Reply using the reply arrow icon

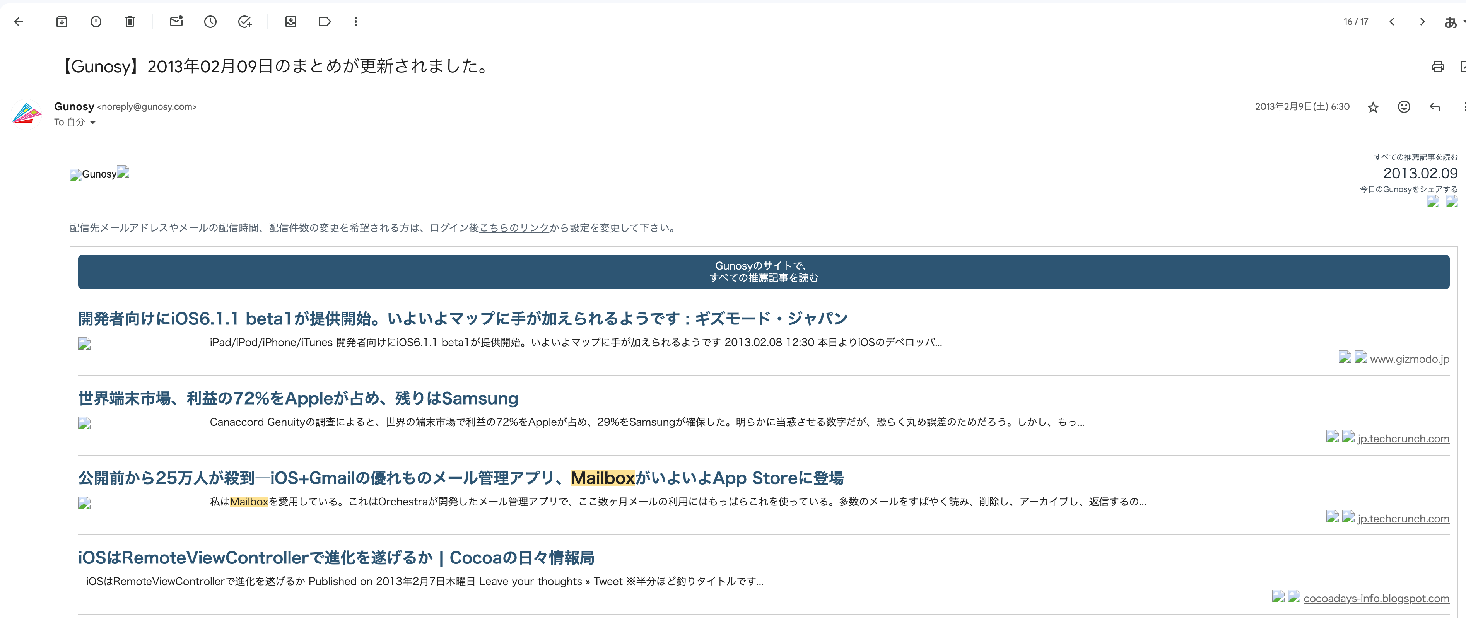(x=1435, y=107)
